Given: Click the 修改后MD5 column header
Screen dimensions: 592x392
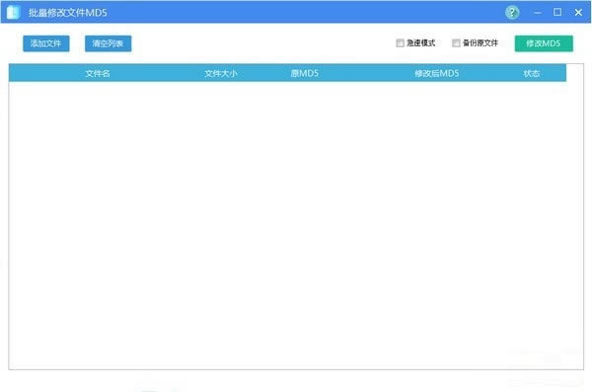Looking at the screenshot, I should [437, 73].
